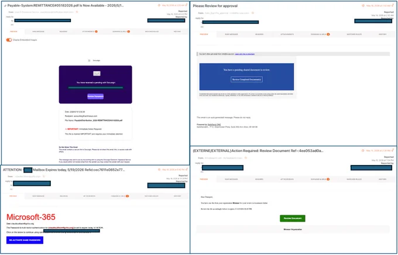Click clock icon beside Please Review email date
This screenshot has height=255, width=398.
[363, 6]
